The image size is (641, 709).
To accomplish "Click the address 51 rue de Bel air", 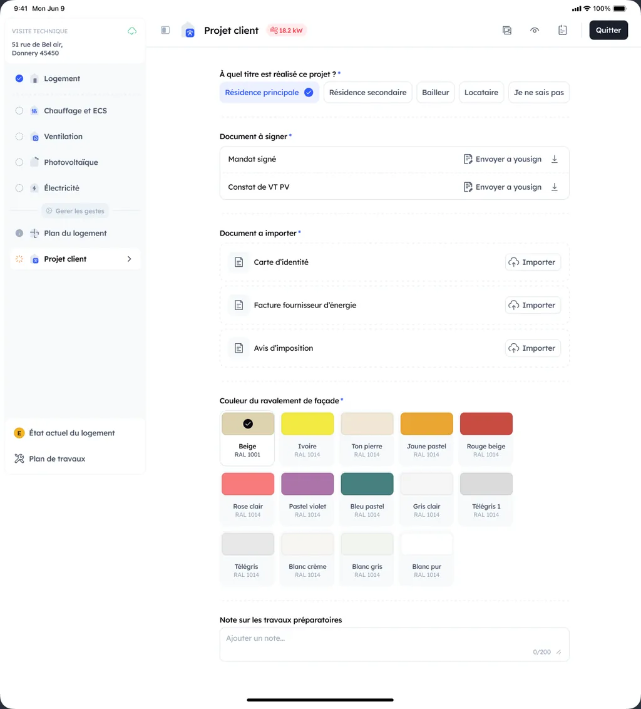I will (x=37, y=49).
